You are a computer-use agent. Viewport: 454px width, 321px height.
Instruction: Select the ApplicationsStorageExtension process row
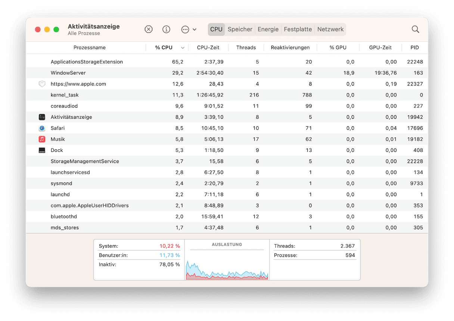(227, 62)
